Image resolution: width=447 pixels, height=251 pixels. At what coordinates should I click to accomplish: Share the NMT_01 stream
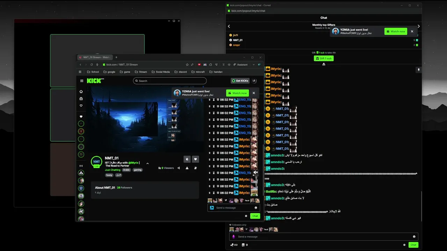click(179, 168)
